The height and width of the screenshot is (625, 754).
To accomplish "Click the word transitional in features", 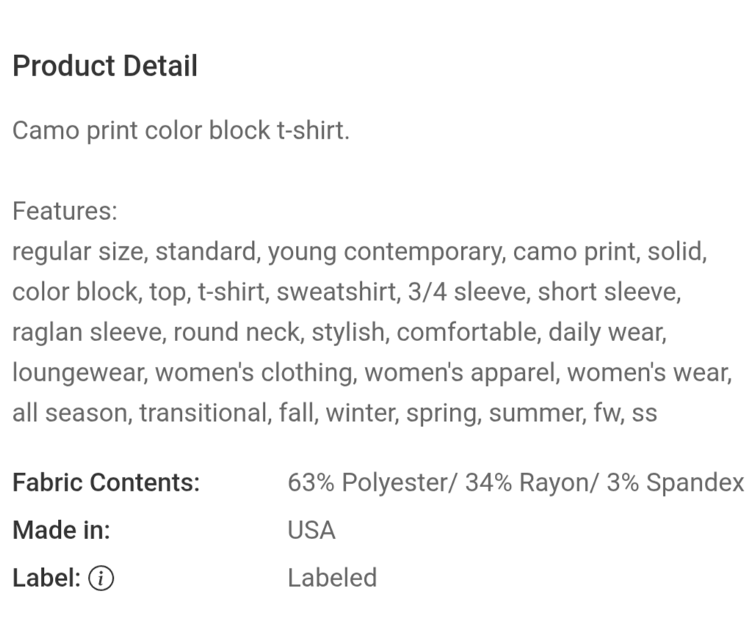I will [203, 413].
